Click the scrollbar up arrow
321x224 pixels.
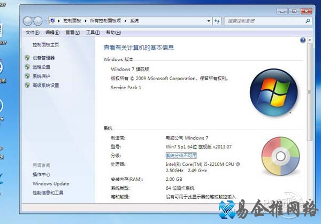[310, 40]
